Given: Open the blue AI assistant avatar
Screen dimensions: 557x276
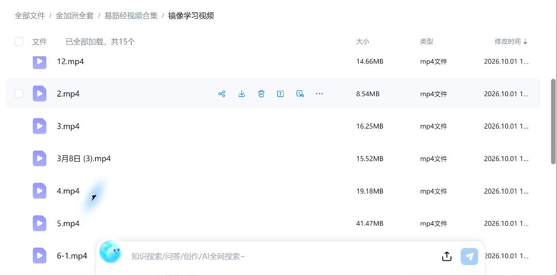Looking at the screenshot, I should [x=110, y=252].
